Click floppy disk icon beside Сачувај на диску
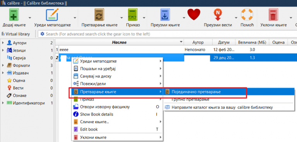The image size is (297, 142). pos(75,76)
